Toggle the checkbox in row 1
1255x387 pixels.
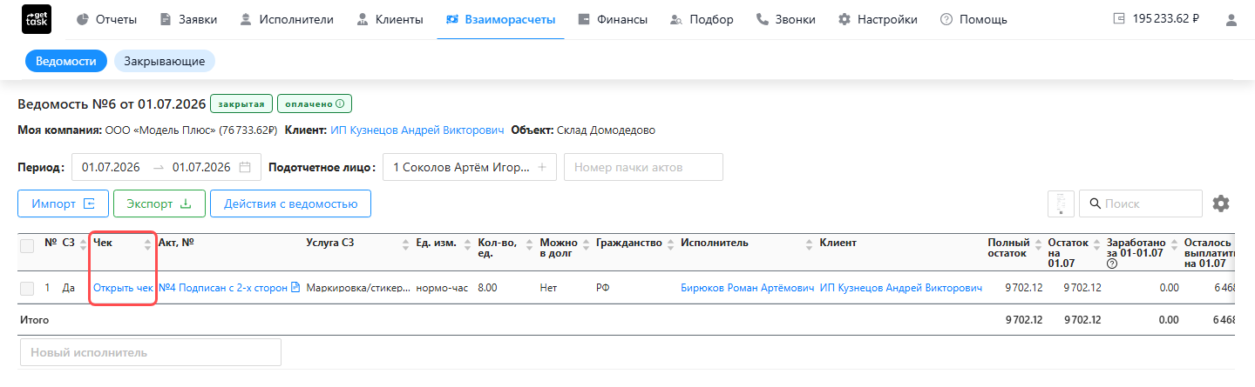27,288
